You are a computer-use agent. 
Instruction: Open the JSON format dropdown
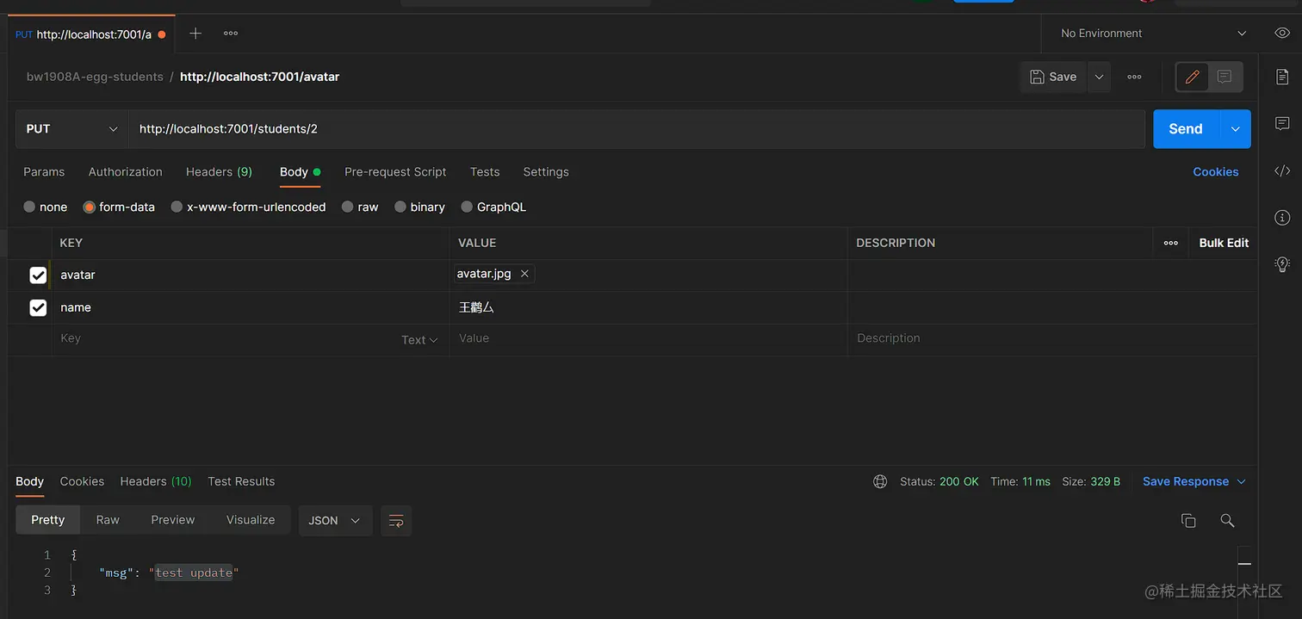[335, 521]
